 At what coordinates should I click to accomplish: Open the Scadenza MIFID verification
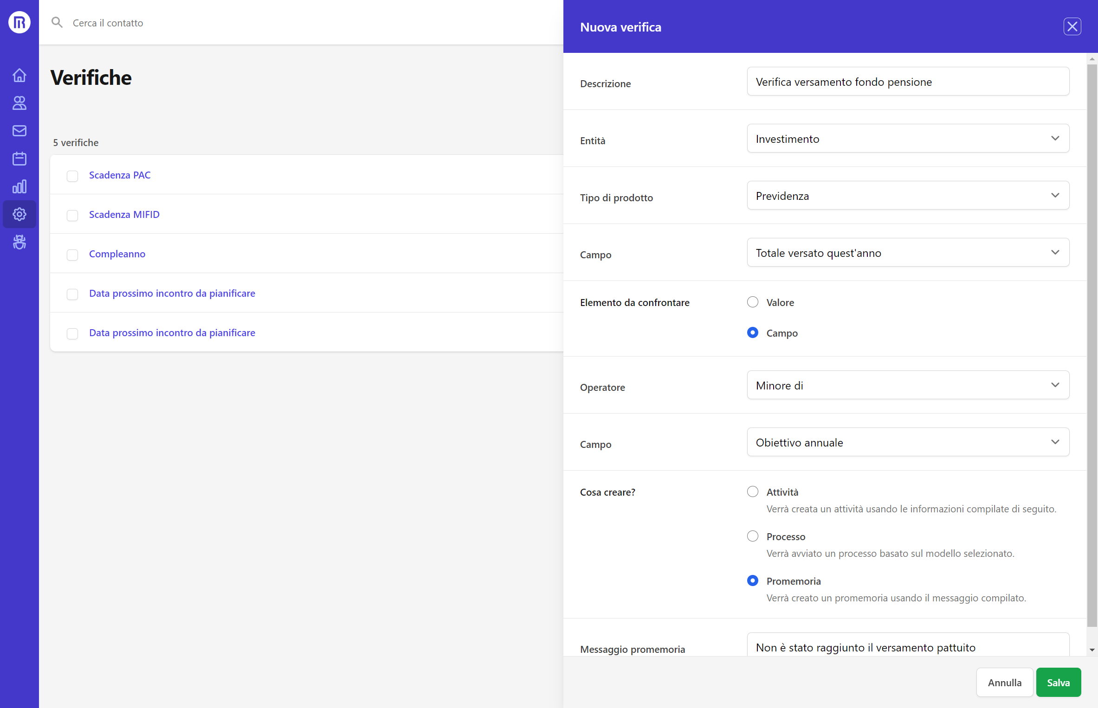pyautogui.click(x=124, y=214)
